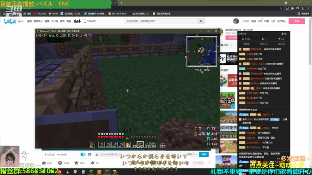This screenshot has height=175, width=312.
Task: Open a new browser tab
Action: coord(121,3)
